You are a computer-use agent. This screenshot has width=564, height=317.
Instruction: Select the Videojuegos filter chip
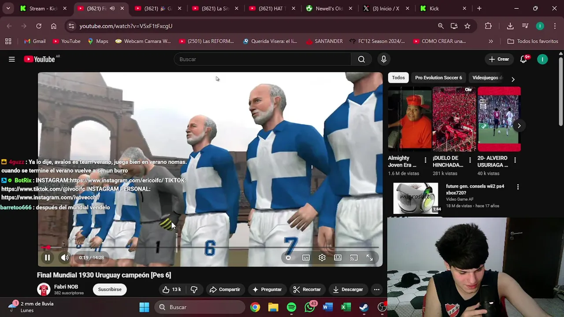point(487,77)
